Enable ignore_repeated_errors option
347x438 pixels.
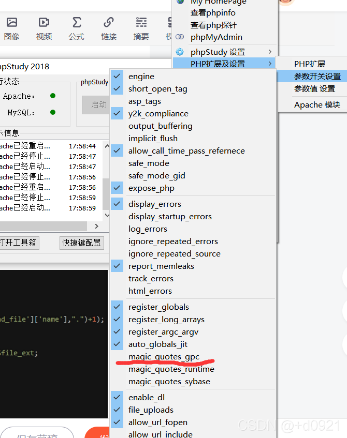click(193, 241)
